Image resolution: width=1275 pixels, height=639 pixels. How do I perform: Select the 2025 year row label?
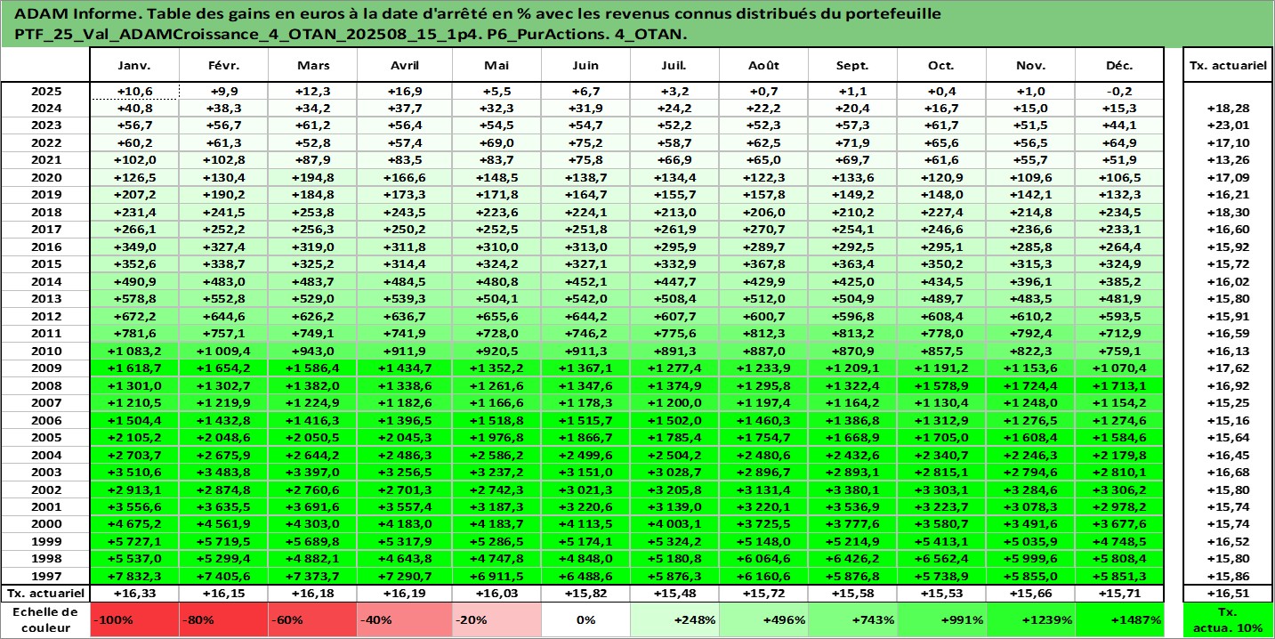tap(46, 91)
